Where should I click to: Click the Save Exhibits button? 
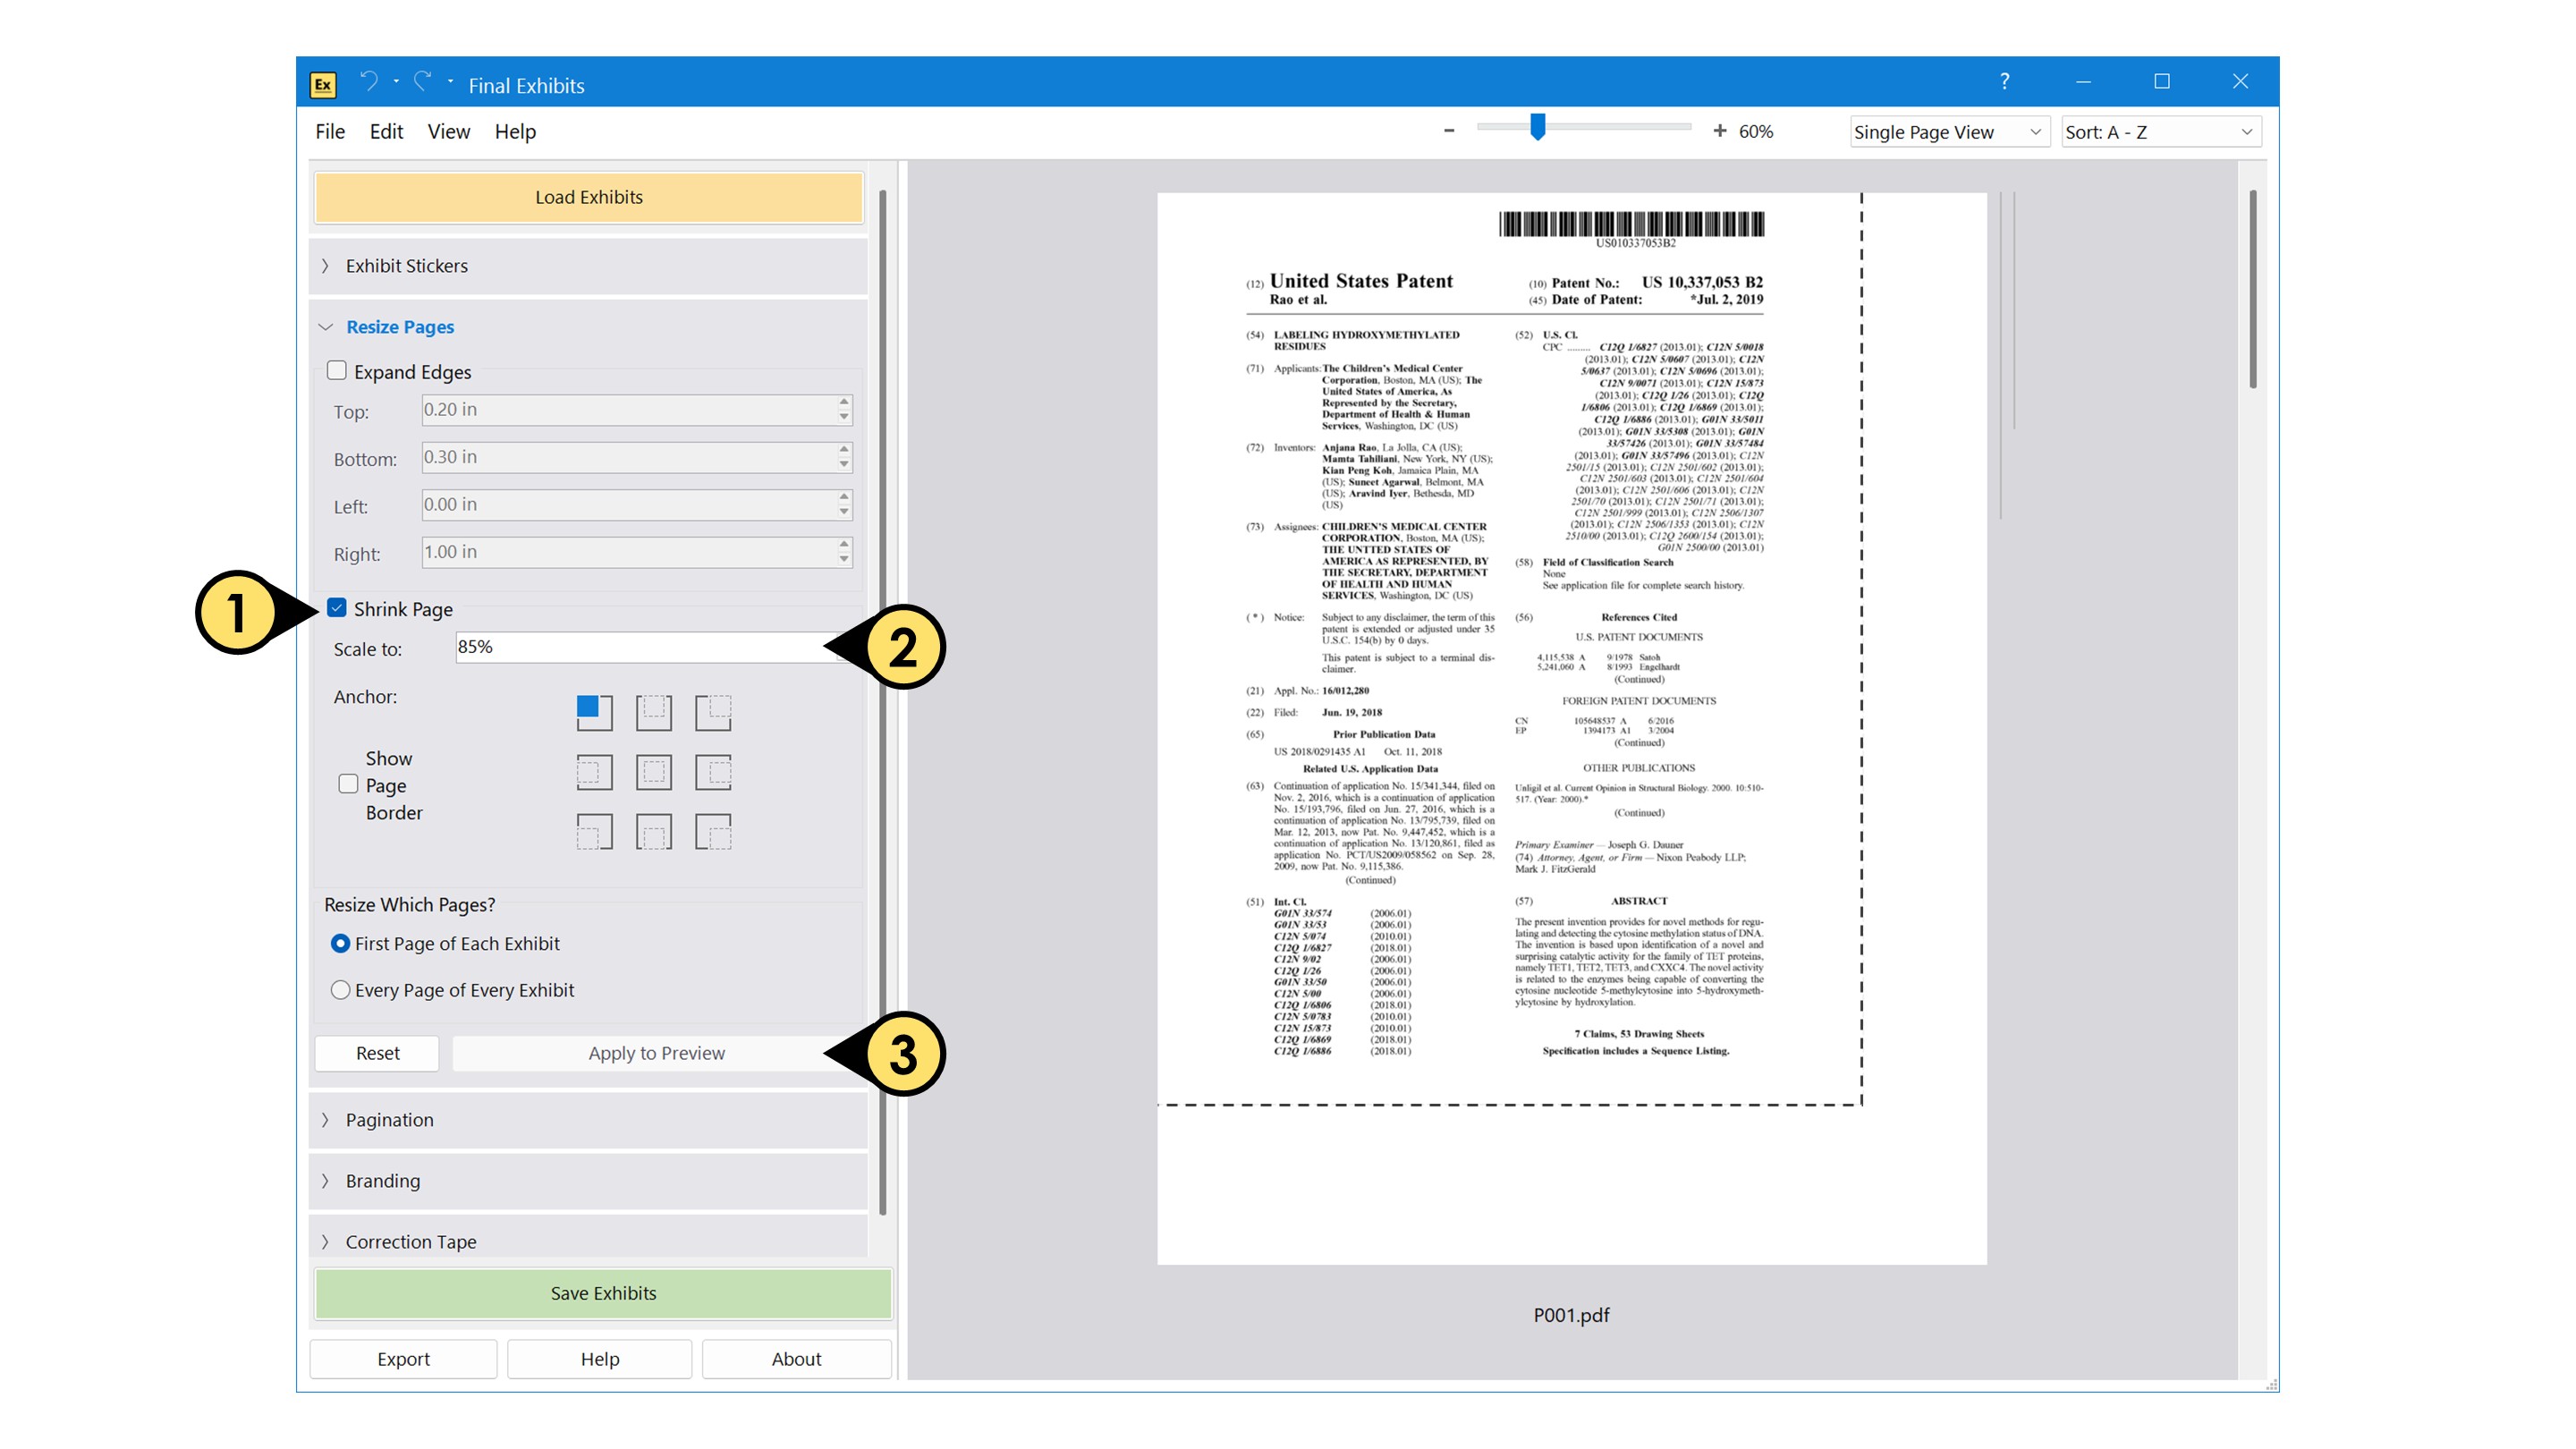pyautogui.click(x=603, y=1293)
